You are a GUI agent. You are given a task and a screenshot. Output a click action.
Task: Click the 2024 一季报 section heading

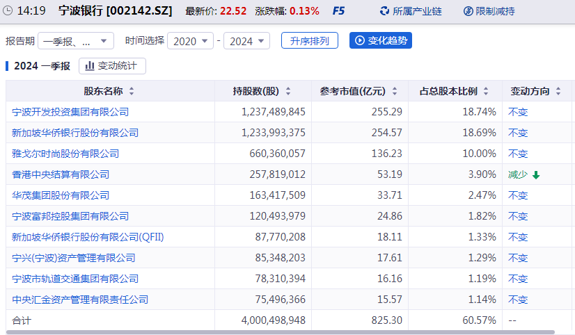click(x=42, y=66)
